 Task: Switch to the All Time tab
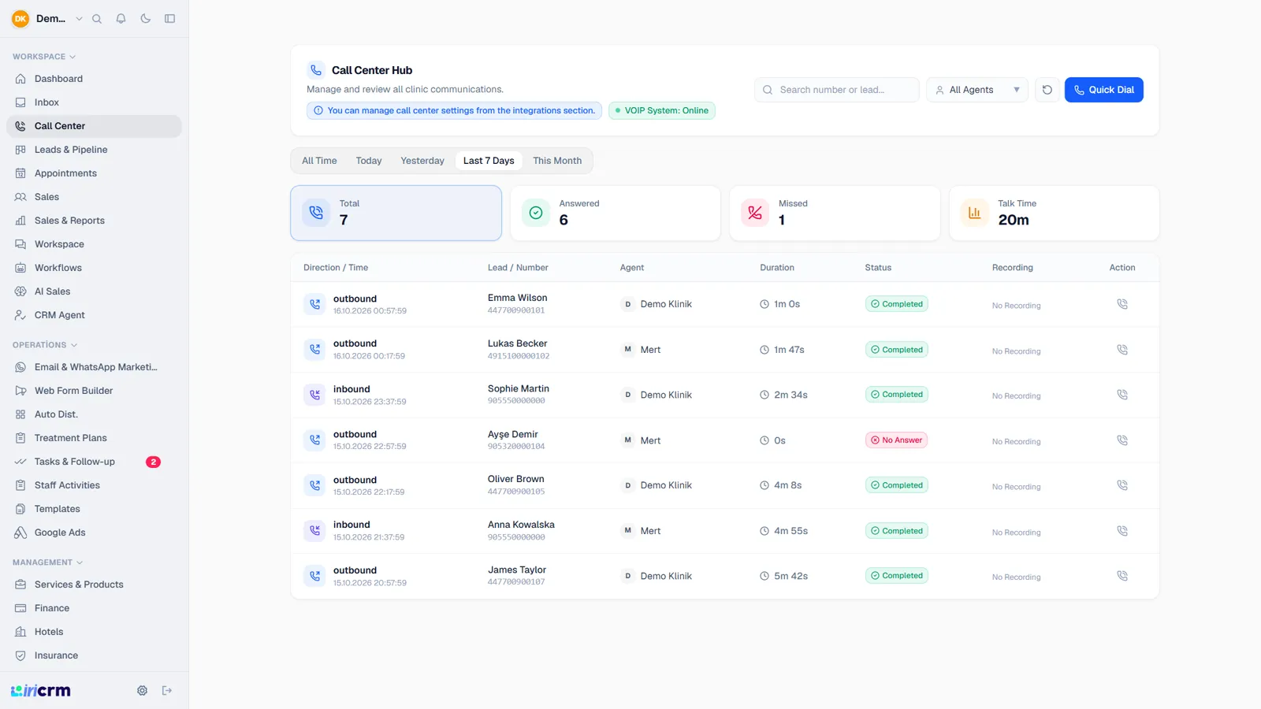click(319, 161)
